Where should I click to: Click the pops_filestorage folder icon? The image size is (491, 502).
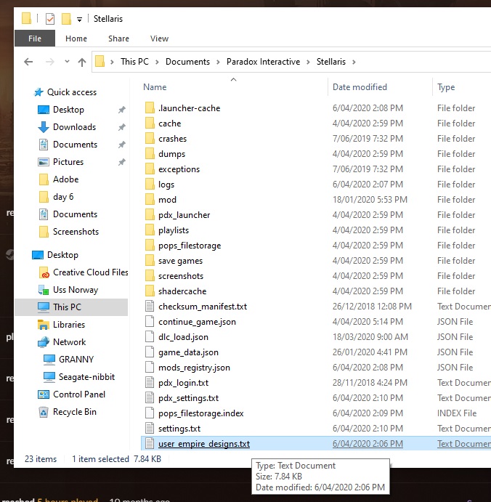click(150, 246)
